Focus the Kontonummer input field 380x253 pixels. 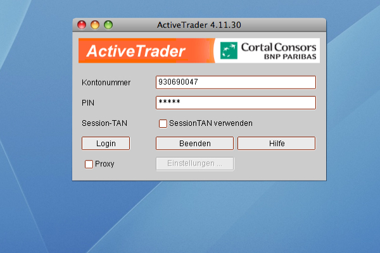[x=235, y=82]
